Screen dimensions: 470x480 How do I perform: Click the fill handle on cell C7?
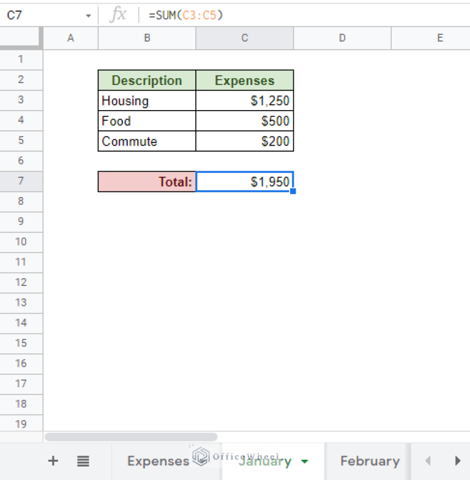point(293,191)
